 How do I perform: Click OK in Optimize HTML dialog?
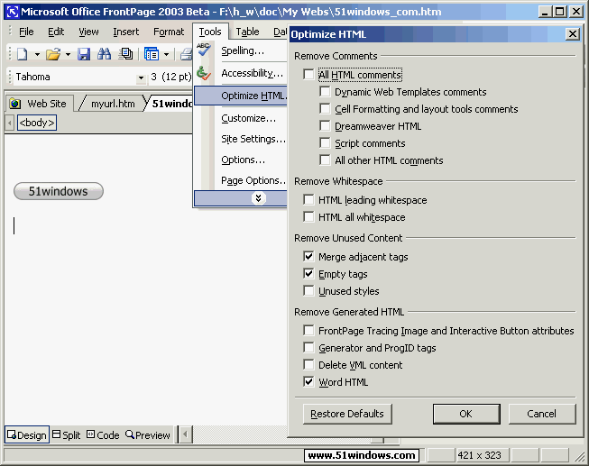(465, 414)
